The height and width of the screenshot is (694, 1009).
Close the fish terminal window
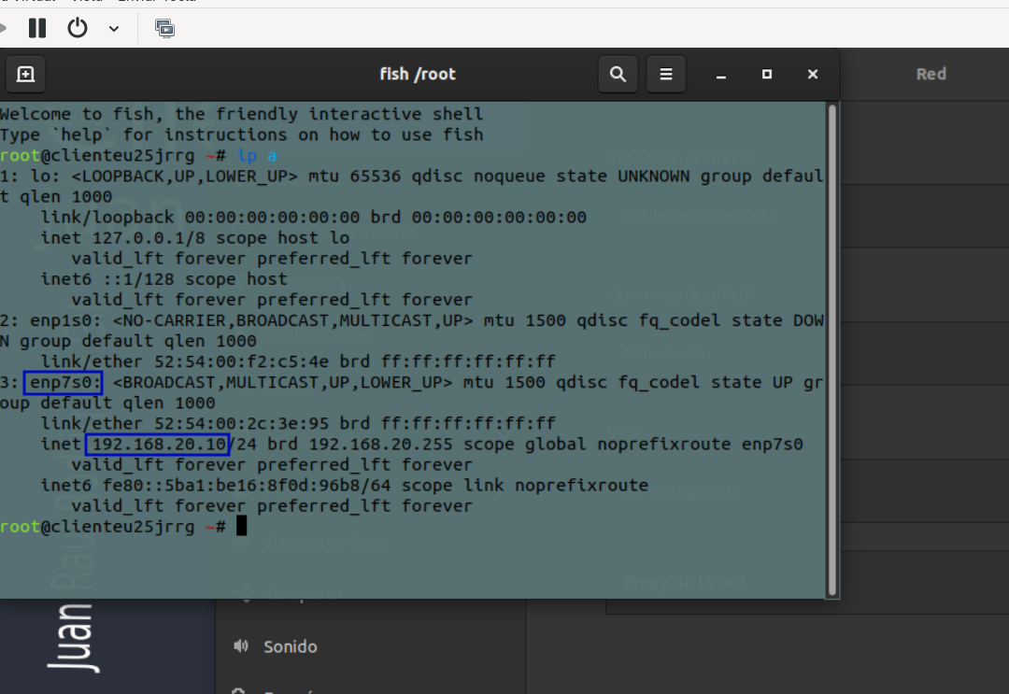point(813,75)
